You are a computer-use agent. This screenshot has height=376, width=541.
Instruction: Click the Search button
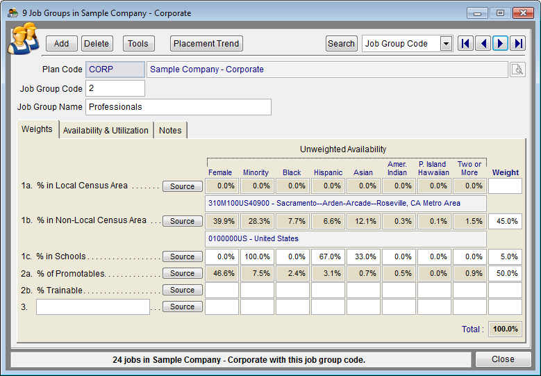click(x=341, y=44)
